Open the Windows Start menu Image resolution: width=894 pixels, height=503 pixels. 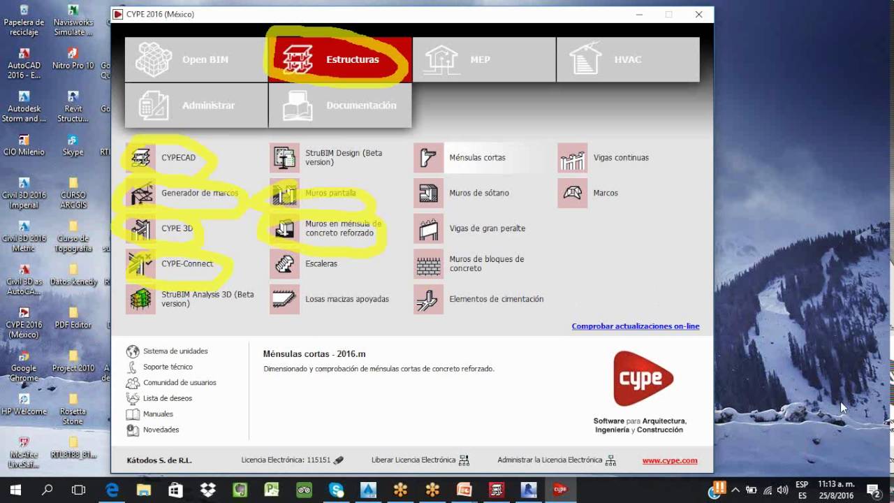click(x=15, y=490)
